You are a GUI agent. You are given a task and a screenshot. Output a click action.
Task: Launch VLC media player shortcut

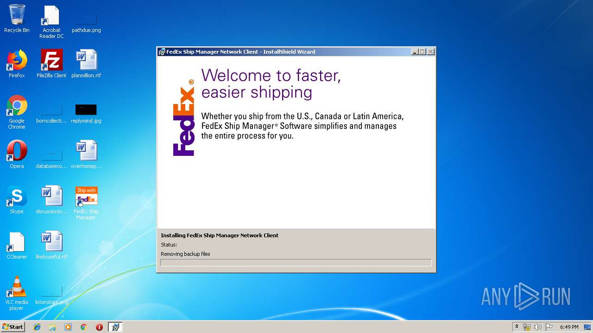pyautogui.click(x=17, y=293)
